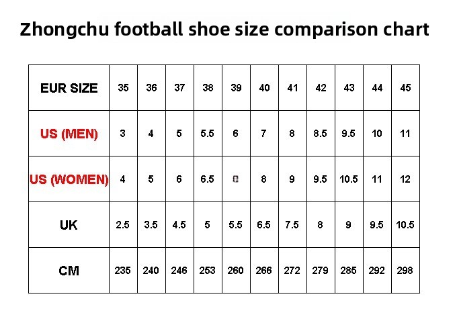Click the chart title heading text
Screen dimensions: 457x317
[224, 30]
